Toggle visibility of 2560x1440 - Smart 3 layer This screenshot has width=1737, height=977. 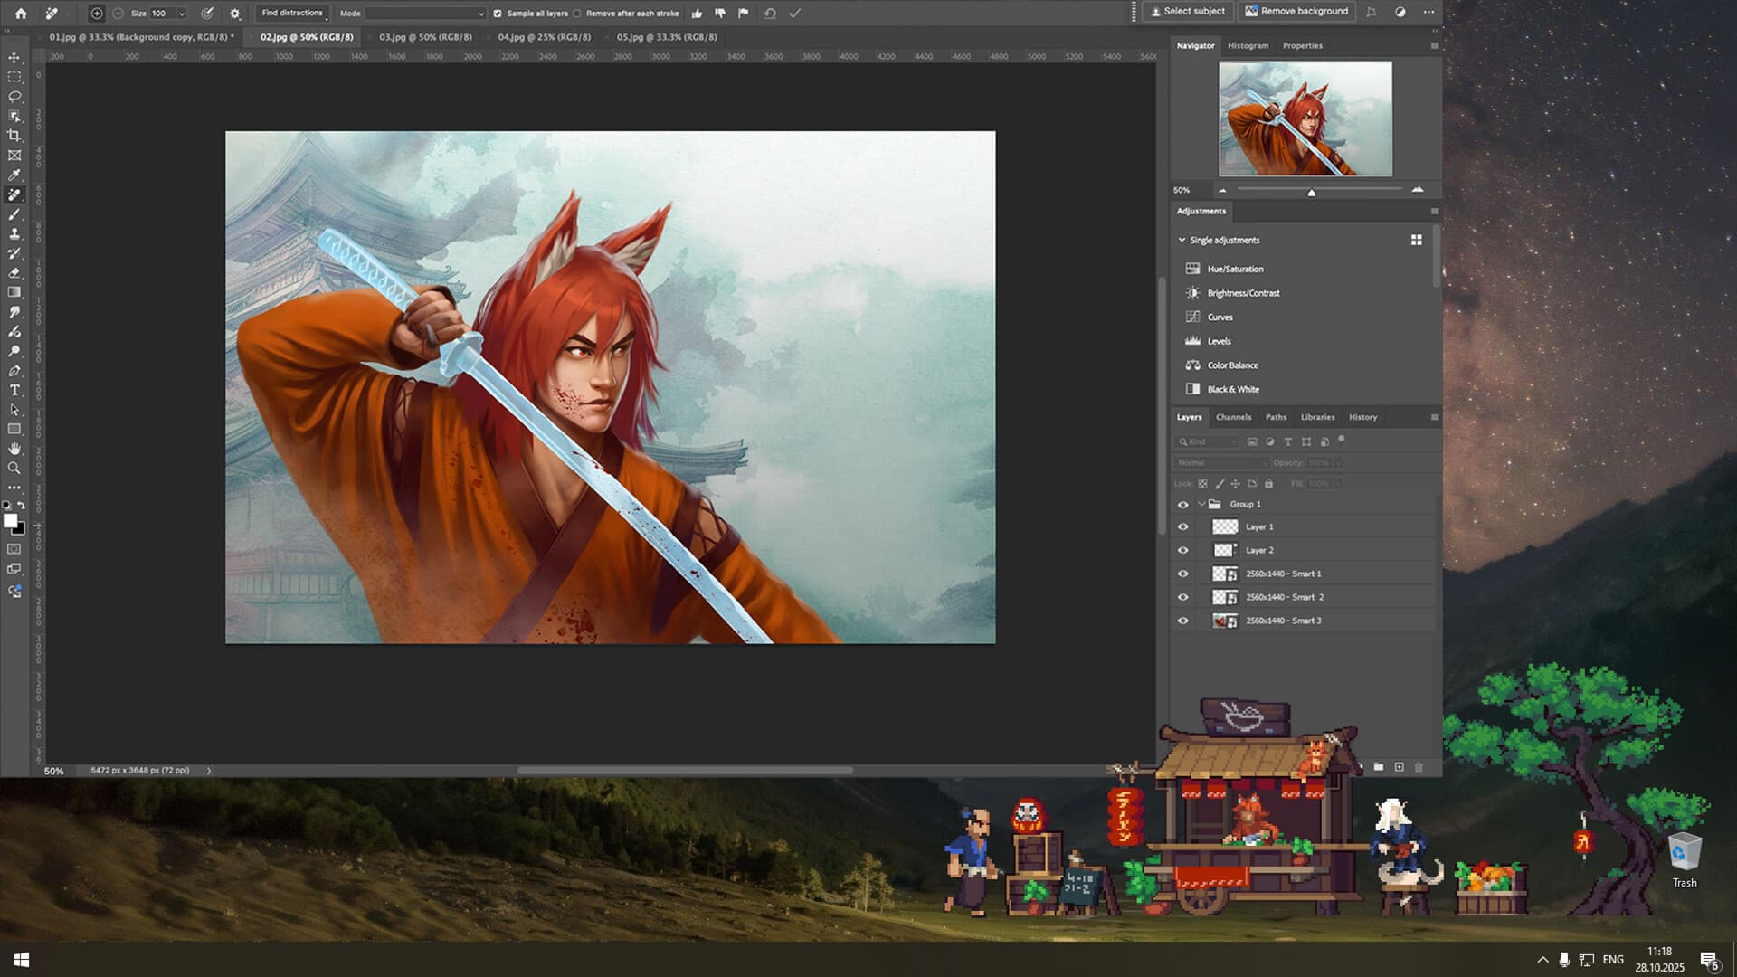click(1182, 621)
